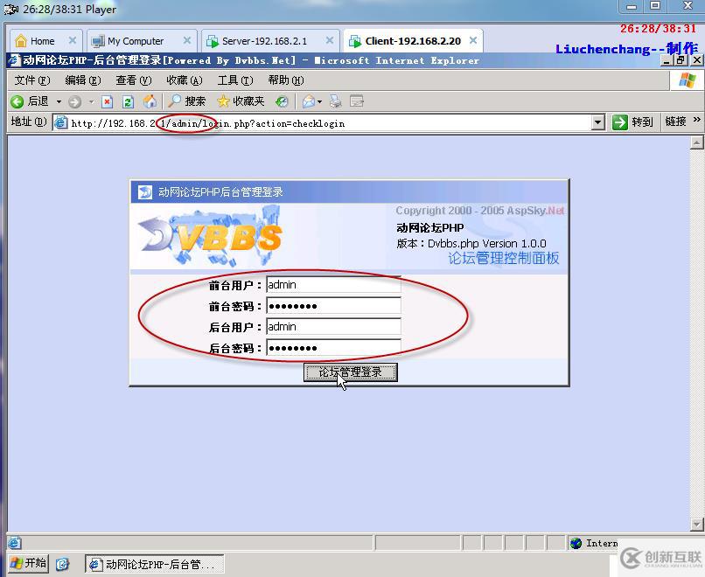Click the 动网论坛PHP taskbar button
This screenshot has height=577, width=705.
coord(154,564)
